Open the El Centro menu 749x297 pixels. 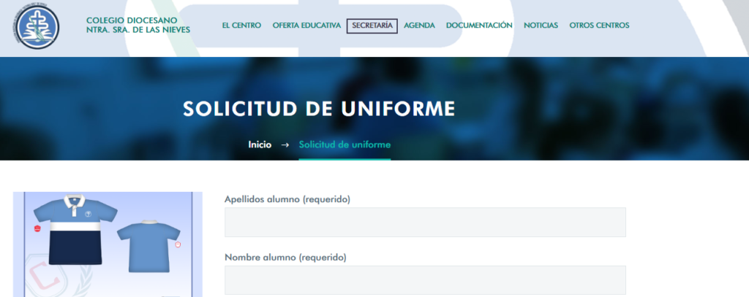pos(241,26)
